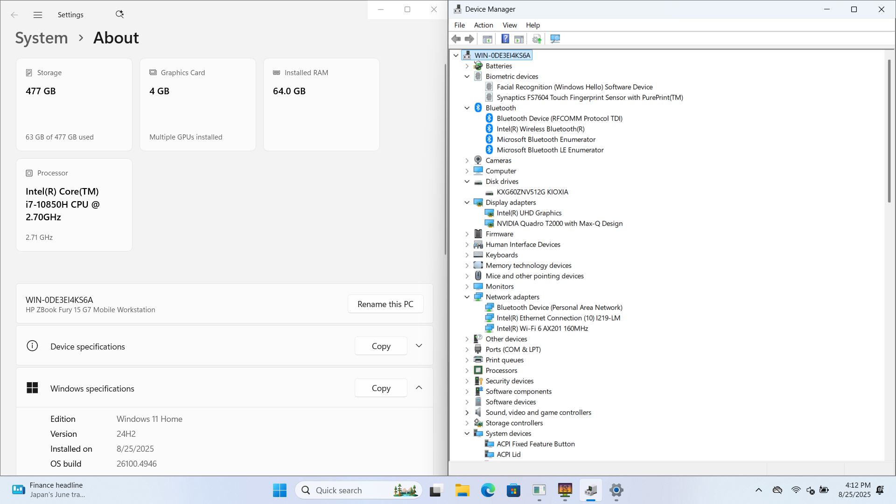Screen dimensions: 896x504
Task: Expand the Keyboards node
Action: 467,255
